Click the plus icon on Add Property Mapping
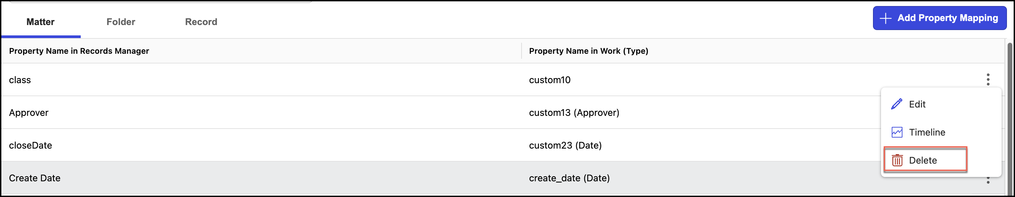The image size is (1015, 197). pos(885,18)
